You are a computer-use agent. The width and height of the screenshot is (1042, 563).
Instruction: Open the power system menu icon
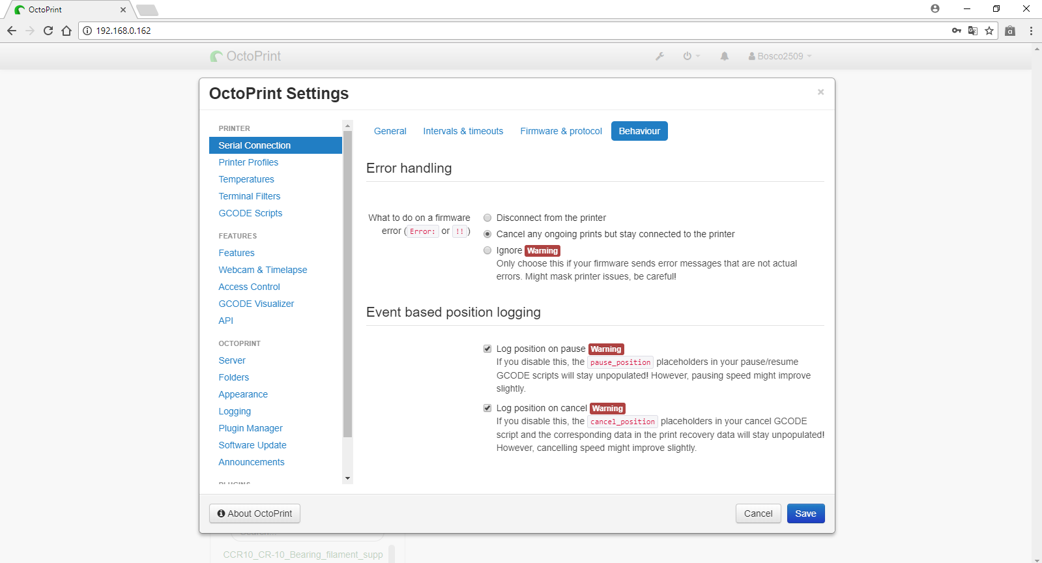[x=691, y=56]
